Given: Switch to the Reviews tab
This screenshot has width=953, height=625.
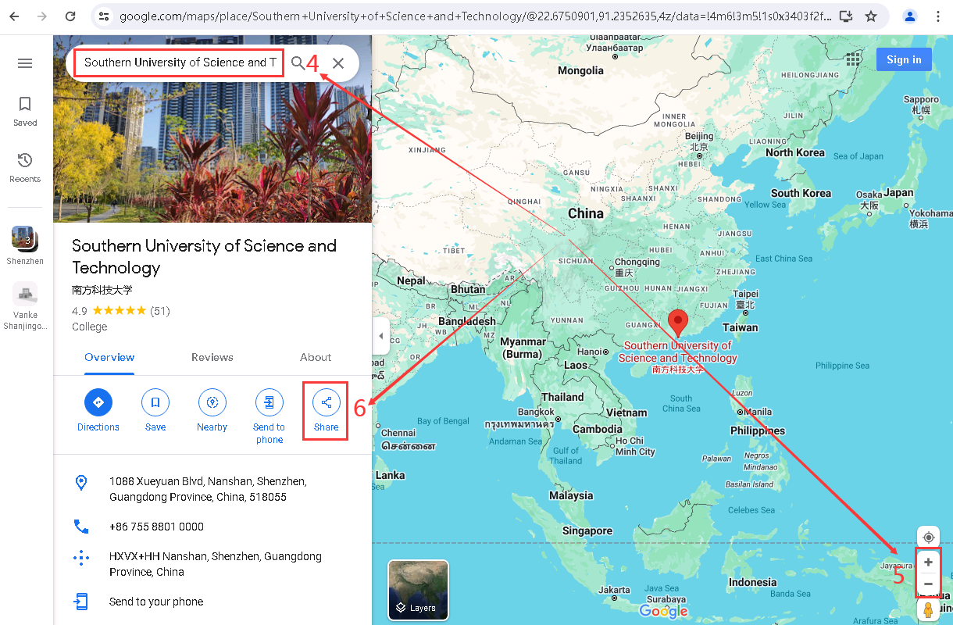Looking at the screenshot, I should (212, 358).
